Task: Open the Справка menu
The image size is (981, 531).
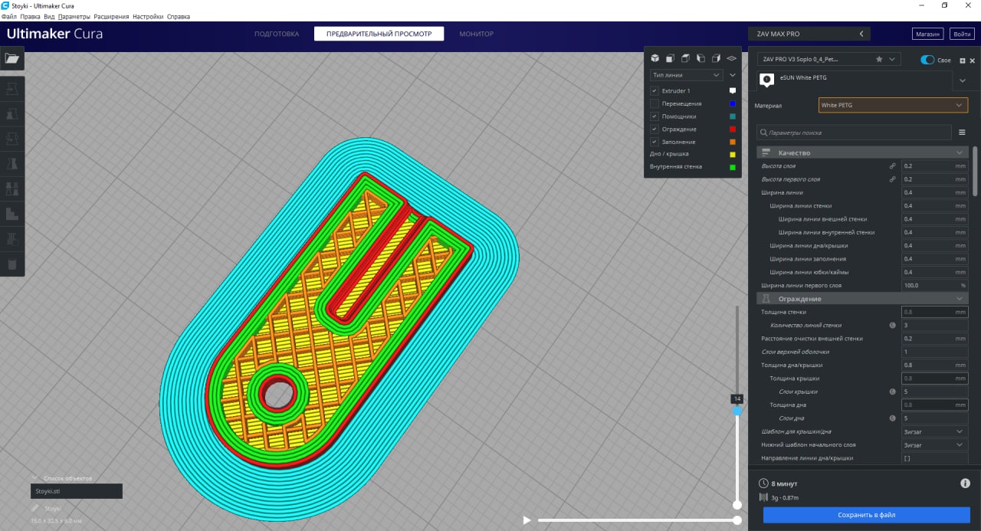Action: tap(179, 16)
